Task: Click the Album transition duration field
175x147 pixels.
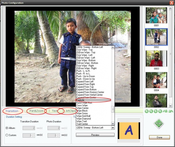Action: pos(29,128)
